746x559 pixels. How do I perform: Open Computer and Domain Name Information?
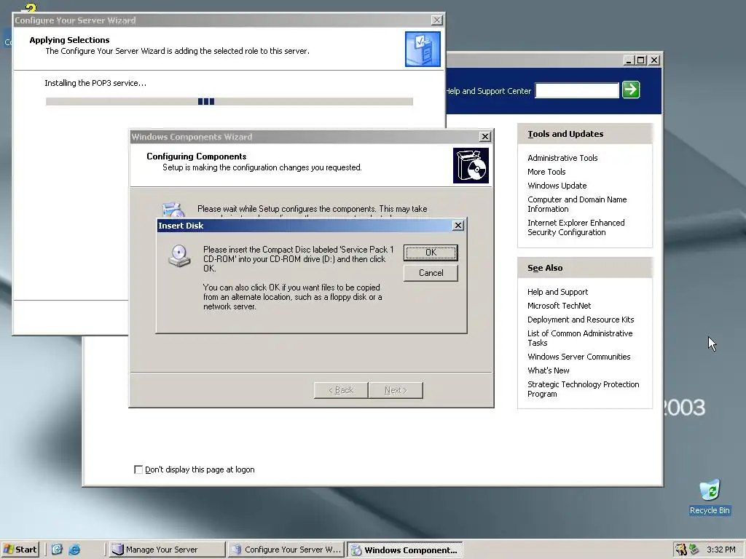pyautogui.click(x=577, y=204)
